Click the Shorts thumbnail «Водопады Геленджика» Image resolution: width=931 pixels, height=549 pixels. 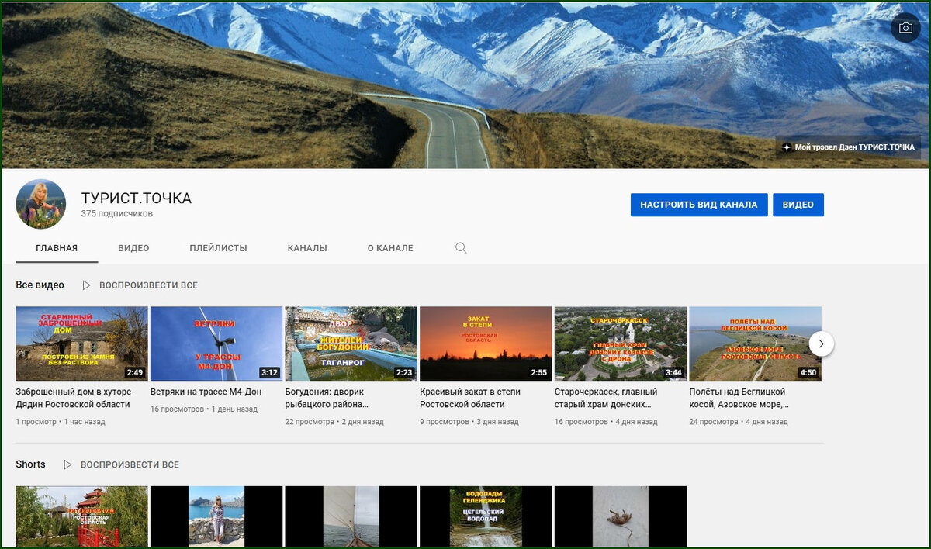coord(486,518)
